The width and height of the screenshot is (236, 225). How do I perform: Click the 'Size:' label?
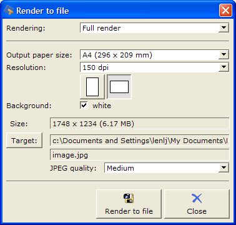pos(19,124)
